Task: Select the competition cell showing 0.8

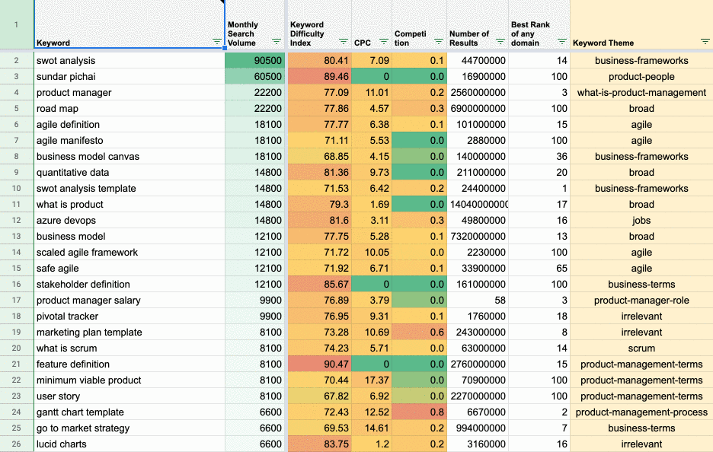Action: tap(419, 412)
